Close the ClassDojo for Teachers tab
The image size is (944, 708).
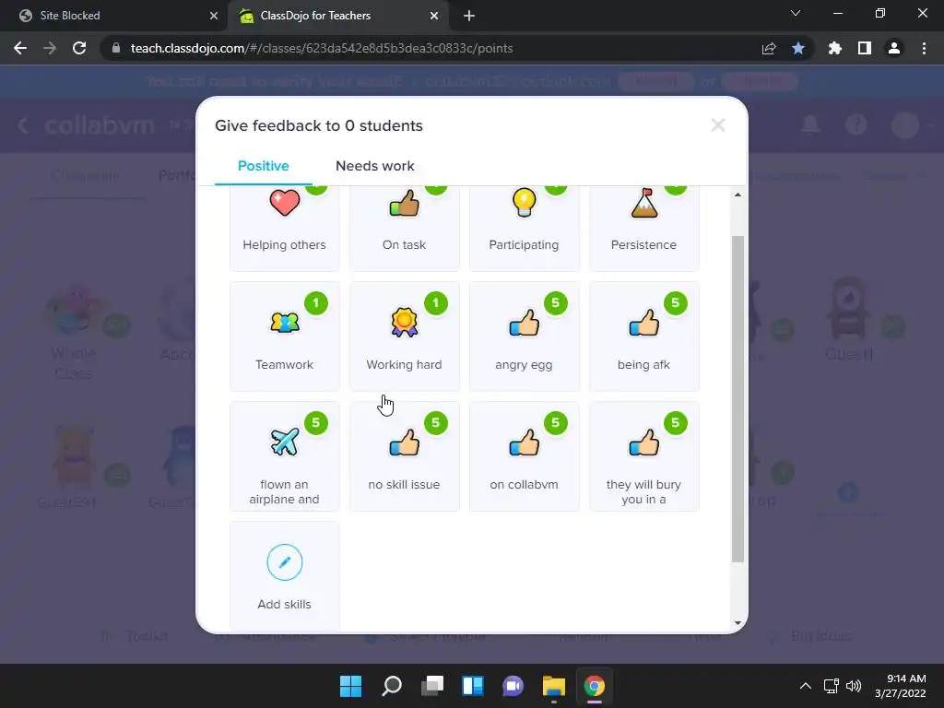tap(434, 16)
